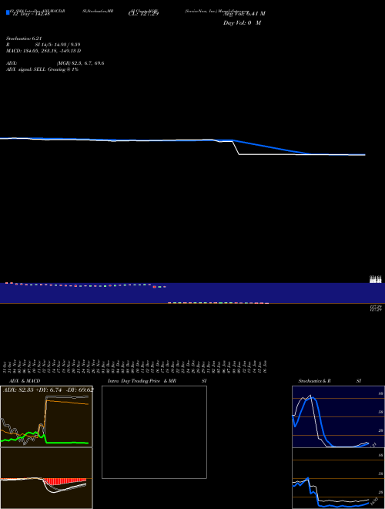Click the MACD values line
The width and height of the screenshot is (385, 509).
[x=43, y=51]
